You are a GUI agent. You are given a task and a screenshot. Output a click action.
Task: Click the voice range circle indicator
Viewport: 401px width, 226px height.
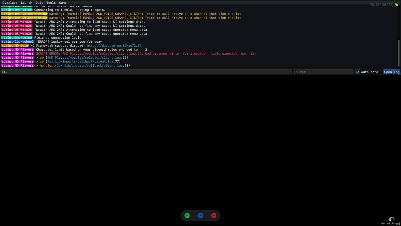[392, 219]
